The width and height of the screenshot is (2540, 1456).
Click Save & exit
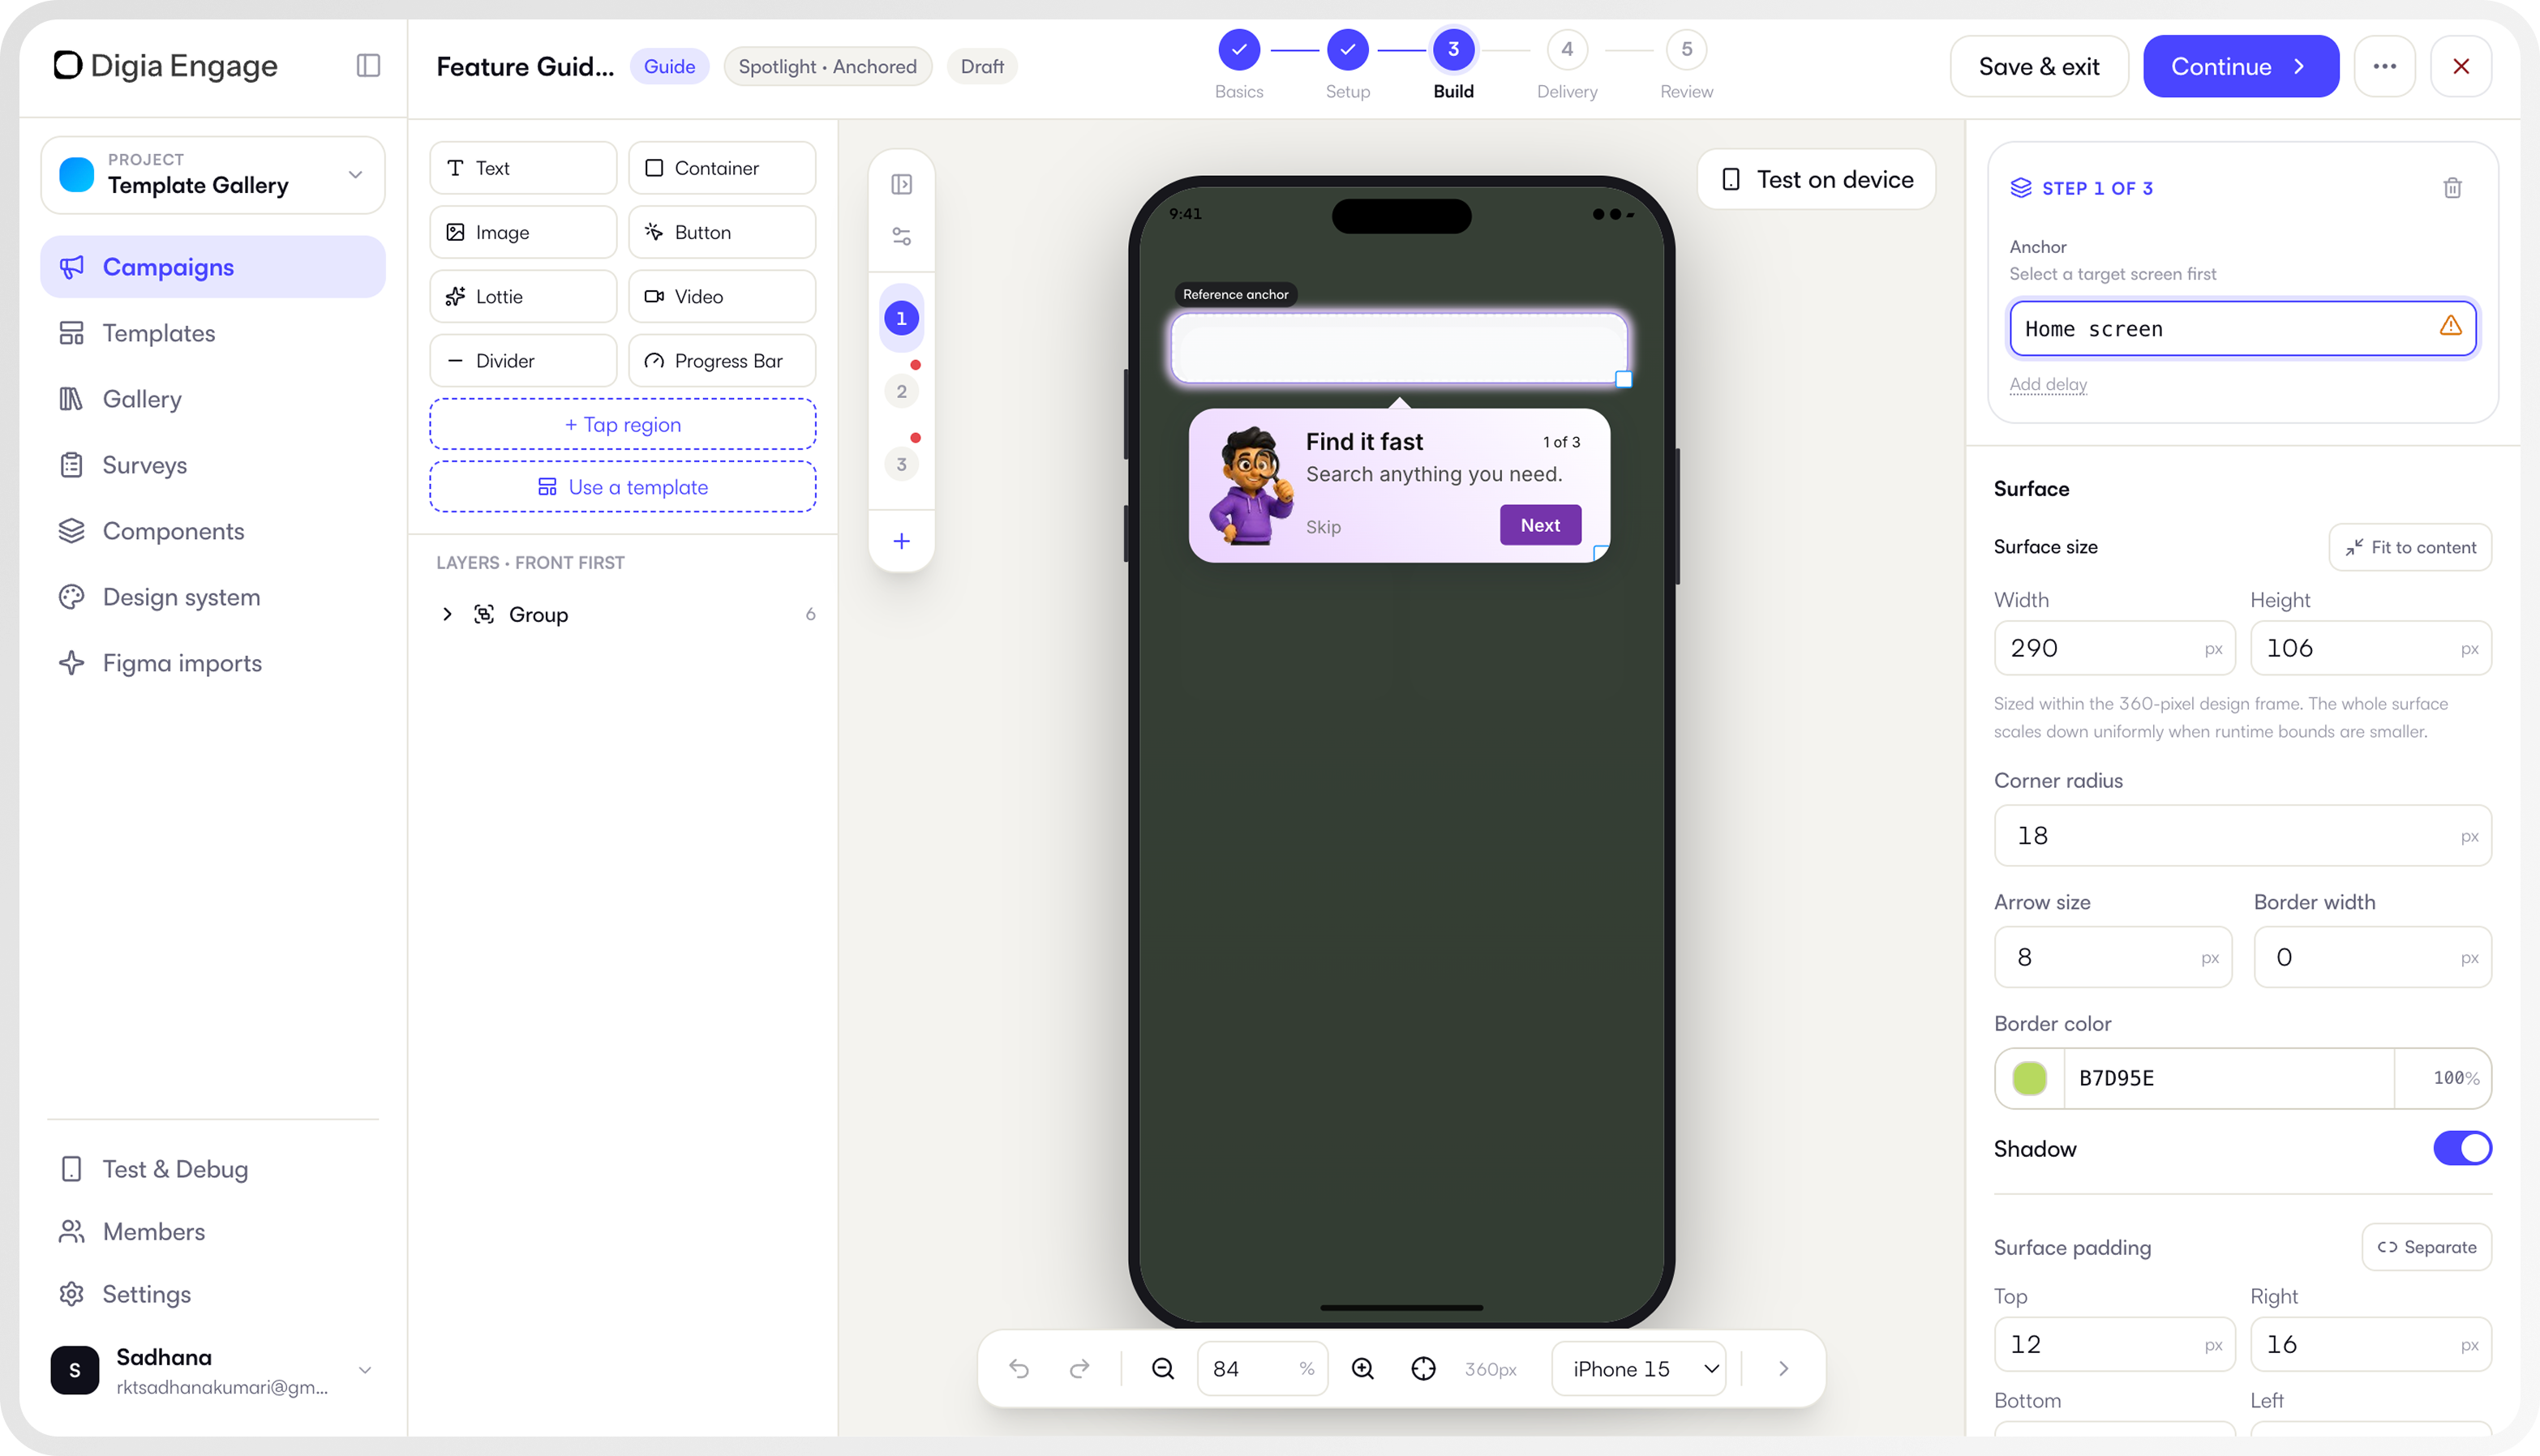[2039, 66]
